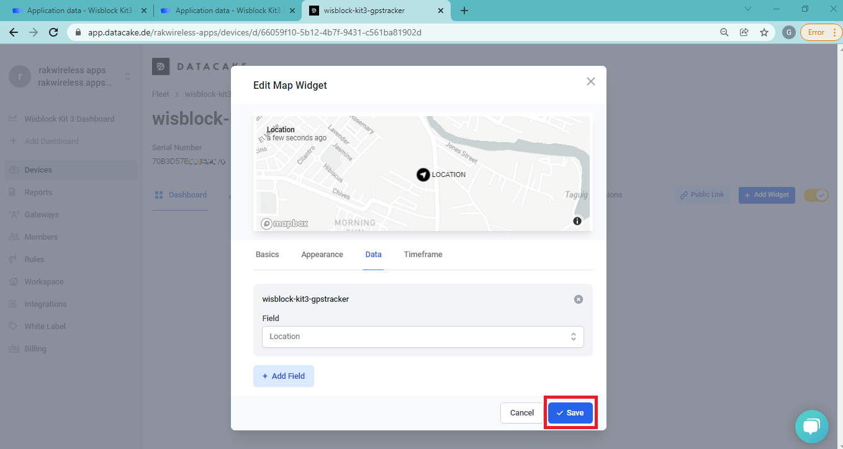Image resolution: width=843 pixels, height=449 pixels.
Task: Click the map info icon
Action: [x=577, y=221]
